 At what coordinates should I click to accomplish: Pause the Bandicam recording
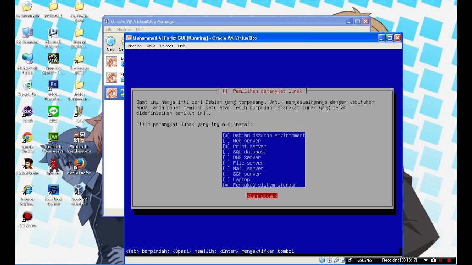click(x=441, y=260)
